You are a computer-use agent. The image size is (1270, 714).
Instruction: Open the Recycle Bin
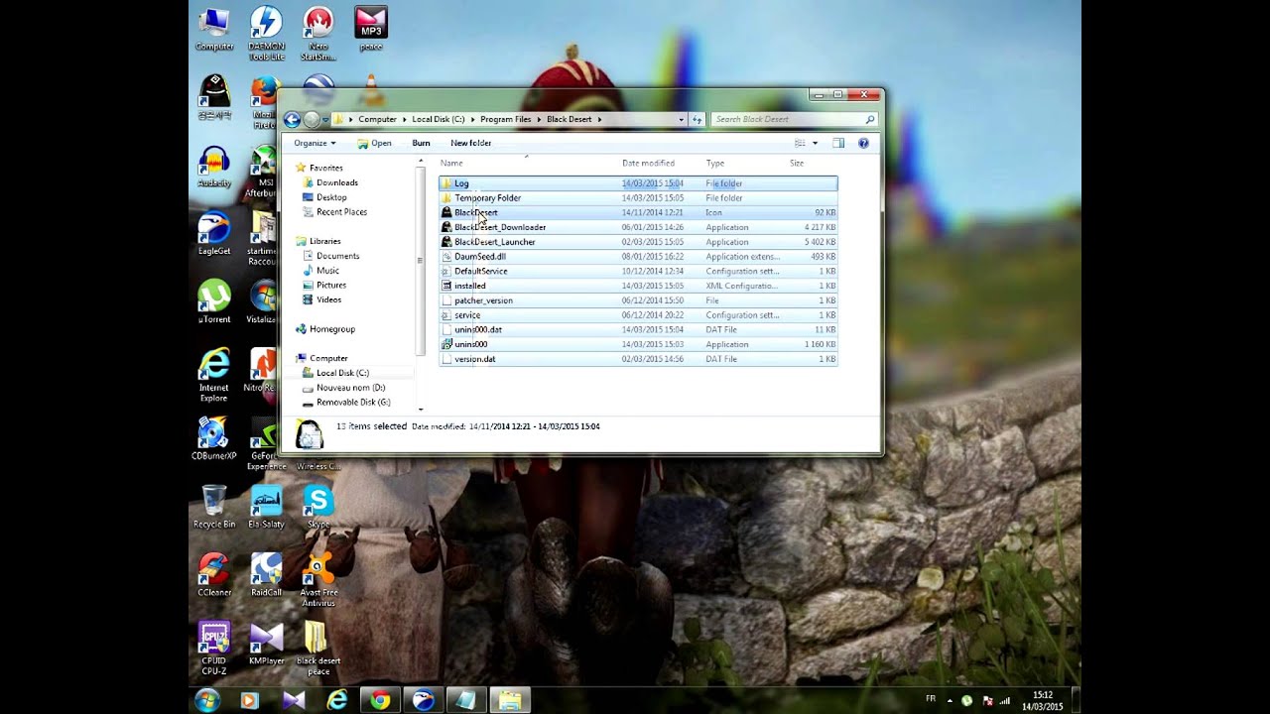pyautogui.click(x=214, y=507)
